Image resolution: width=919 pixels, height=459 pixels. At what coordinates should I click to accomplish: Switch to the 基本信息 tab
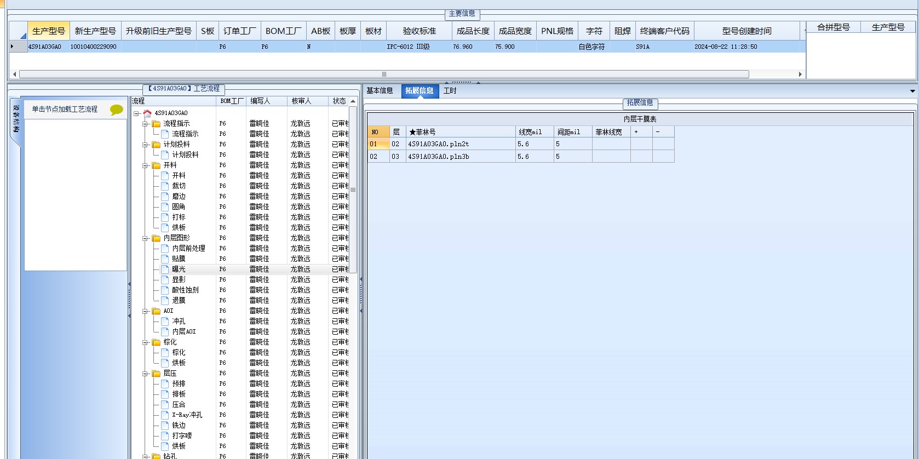[x=380, y=91]
